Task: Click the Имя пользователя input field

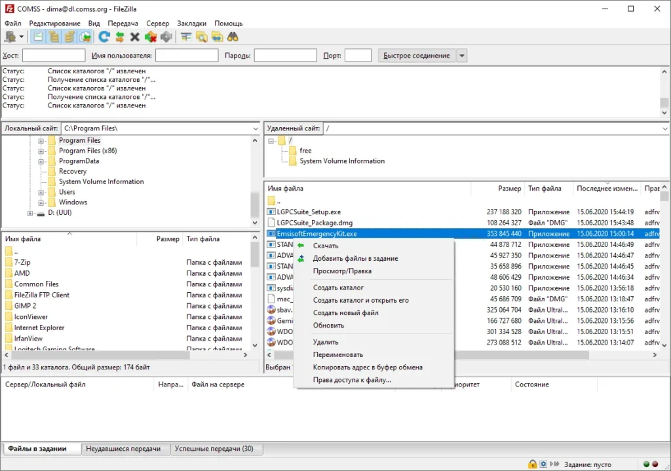Action: click(x=187, y=55)
